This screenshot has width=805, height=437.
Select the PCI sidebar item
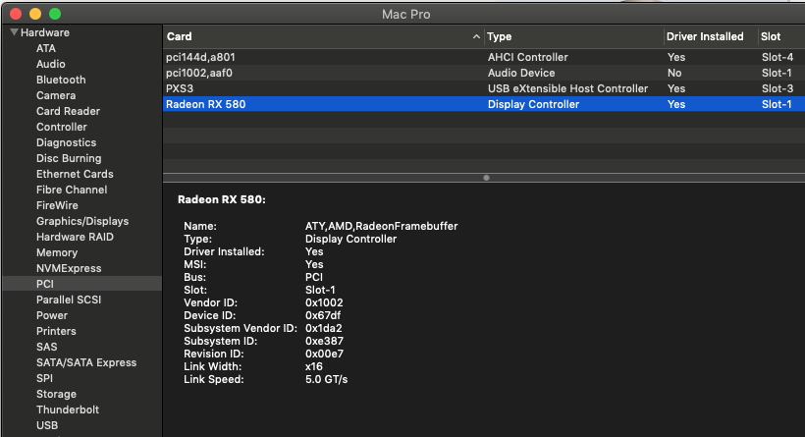(x=82, y=284)
